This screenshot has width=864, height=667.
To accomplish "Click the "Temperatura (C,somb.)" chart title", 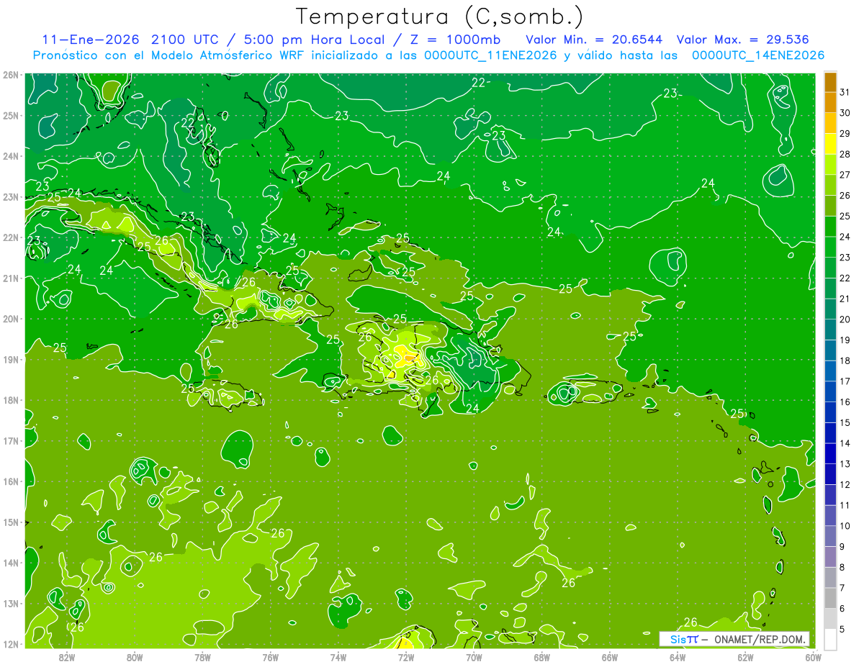I will 439,16.
